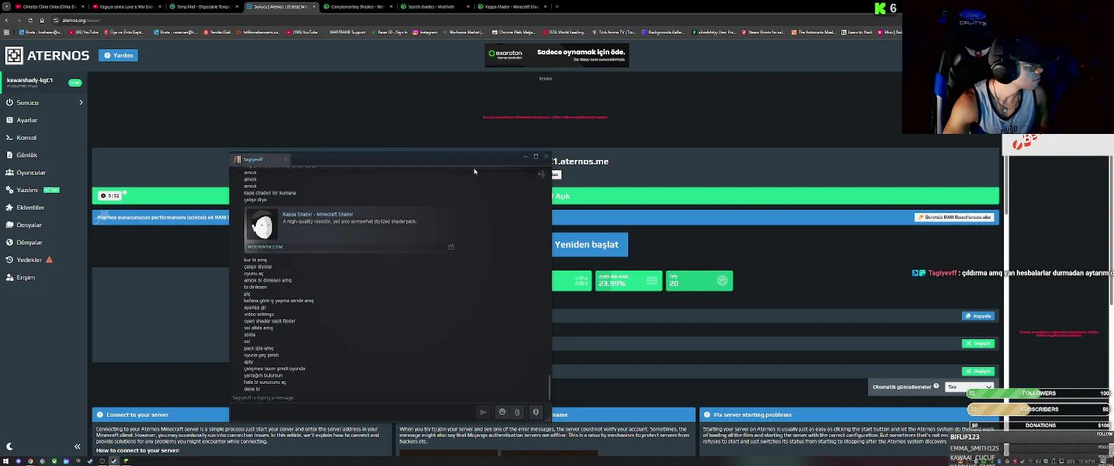The height and width of the screenshot is (466, 1114).
Task: Switch to Search shaders Modrinth tab
Action: (x=434, y=6)
